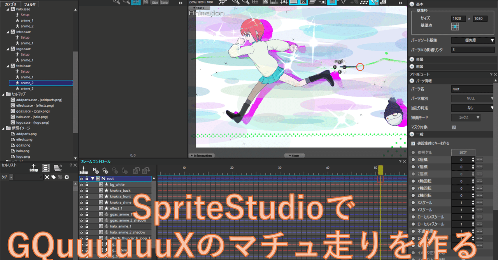This screenshot has height=260, width=498.
Task: Click the project tree vertical scrollbar
Action: coord(75,93)
